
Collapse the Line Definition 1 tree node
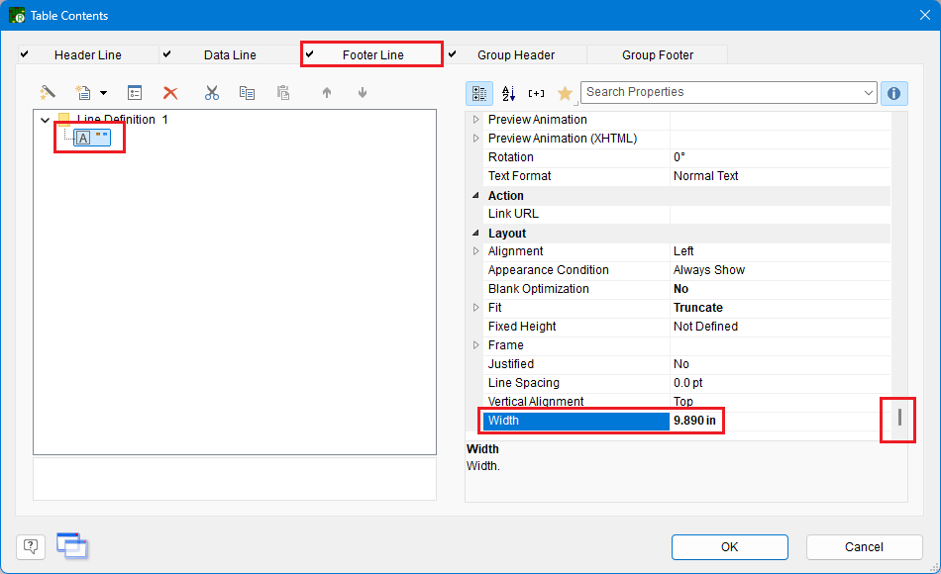point(45,120)
